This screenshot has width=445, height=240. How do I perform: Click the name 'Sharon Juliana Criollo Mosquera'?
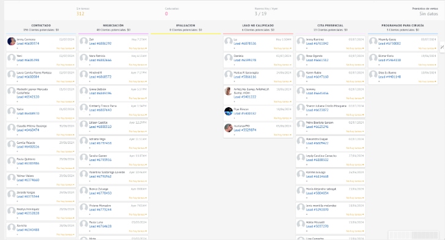[326, 106]
